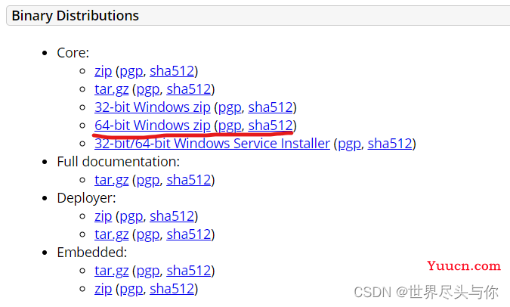Download Full documentation tar.gz
Image resolution: width=510 pixels, height=307 pixels.
tap(112, 180)
